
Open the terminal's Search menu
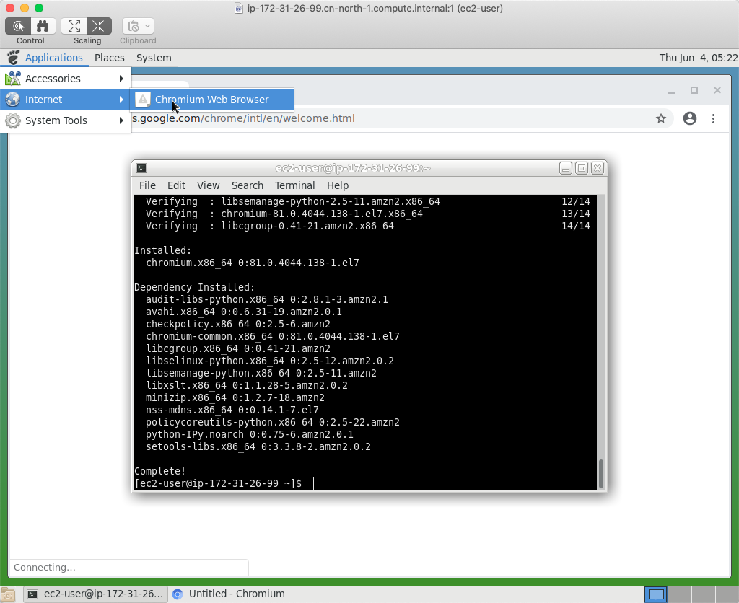point(247,185)
